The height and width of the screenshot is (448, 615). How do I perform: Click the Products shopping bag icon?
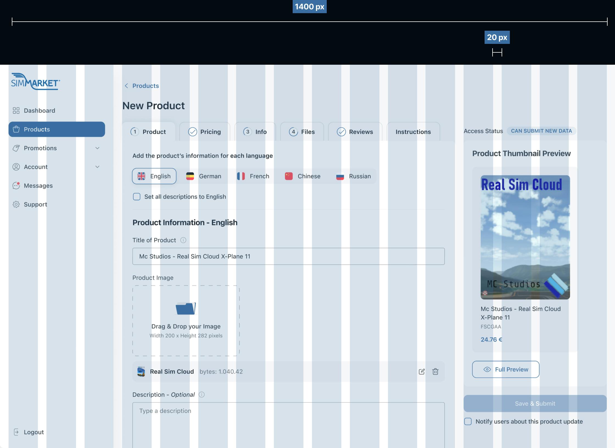(16, 129)
